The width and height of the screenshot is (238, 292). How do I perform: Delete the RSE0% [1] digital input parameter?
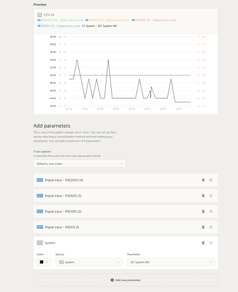(203, 227)
